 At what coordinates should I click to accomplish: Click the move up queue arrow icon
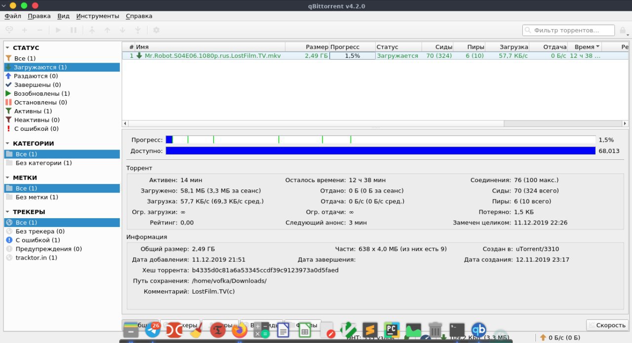pos(107,30)
